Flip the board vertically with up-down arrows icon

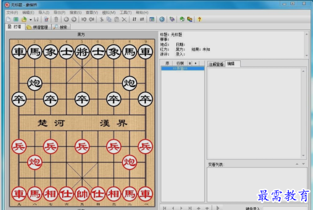pyautogui.click(x=134, y=20)
